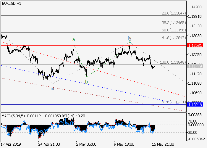The width and height of the screenshot is (207, 148).
Task: Click the red wave 'iii' label
Action: click(x=52, y=88)
